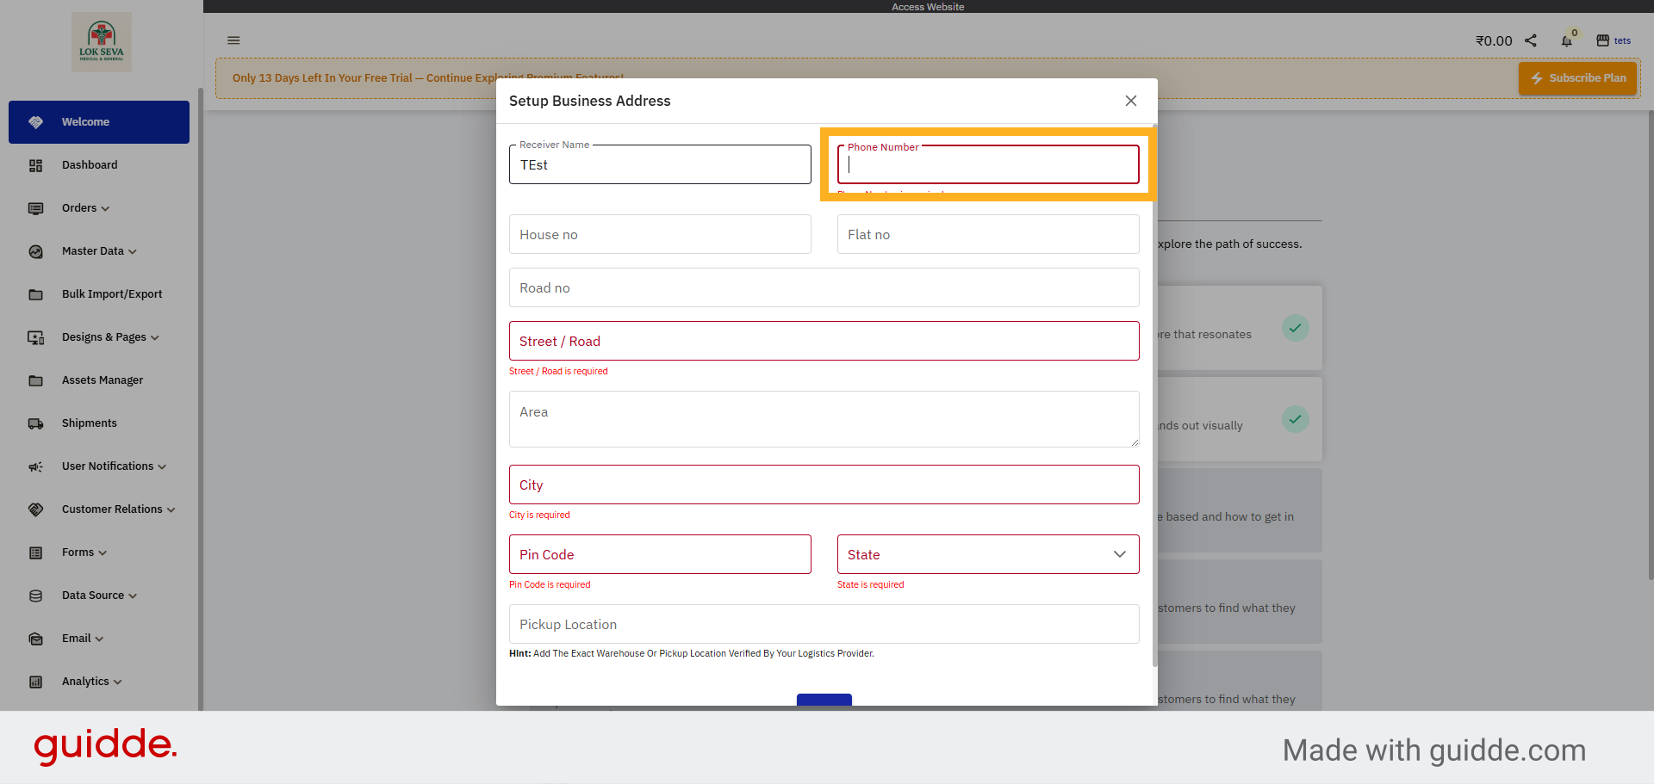
Task: Click the share icon in header
Action: tap(1531, 40)
